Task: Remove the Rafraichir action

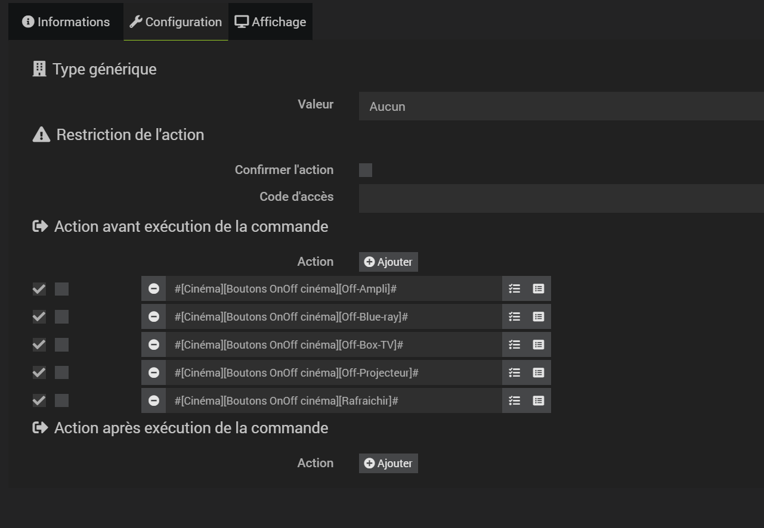Action: pos(153,400)
